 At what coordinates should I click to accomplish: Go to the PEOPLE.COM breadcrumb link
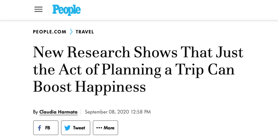coord(49,32)
